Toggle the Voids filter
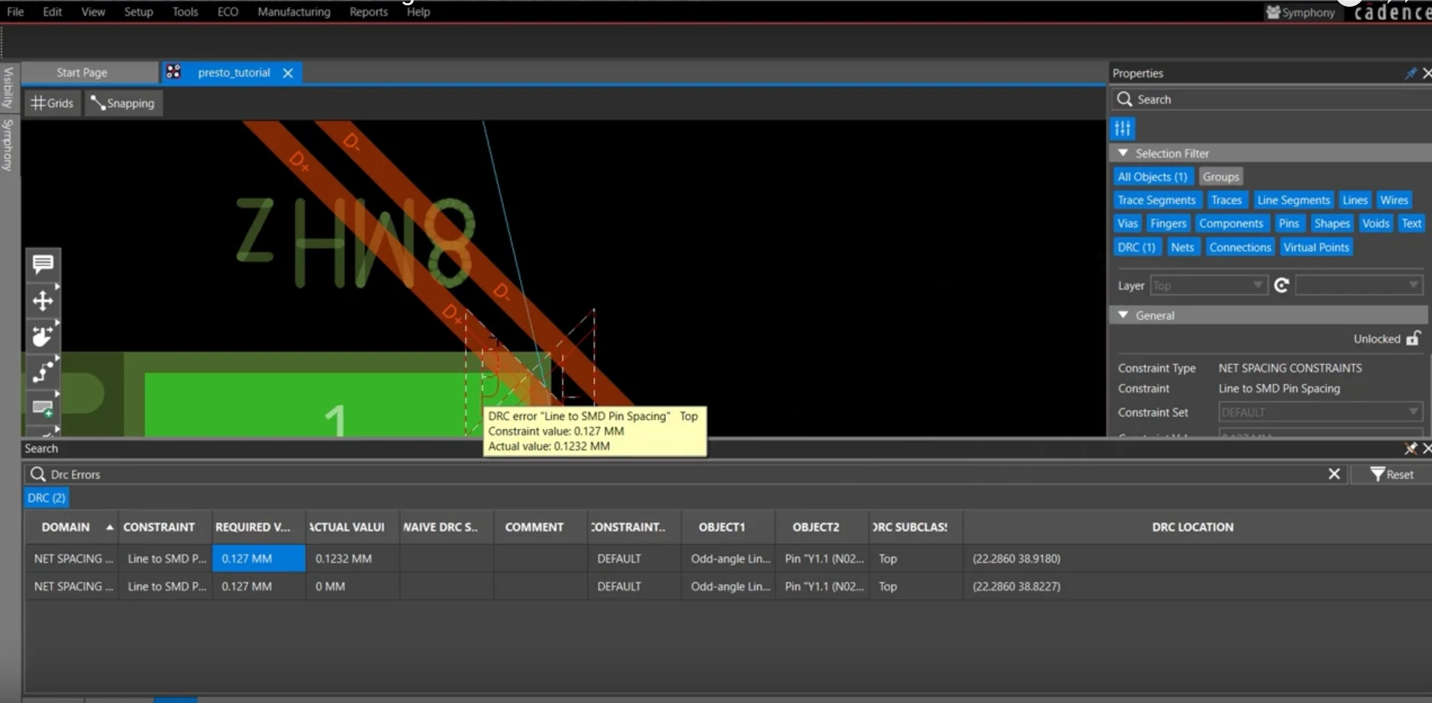 tap(1376, 224)
